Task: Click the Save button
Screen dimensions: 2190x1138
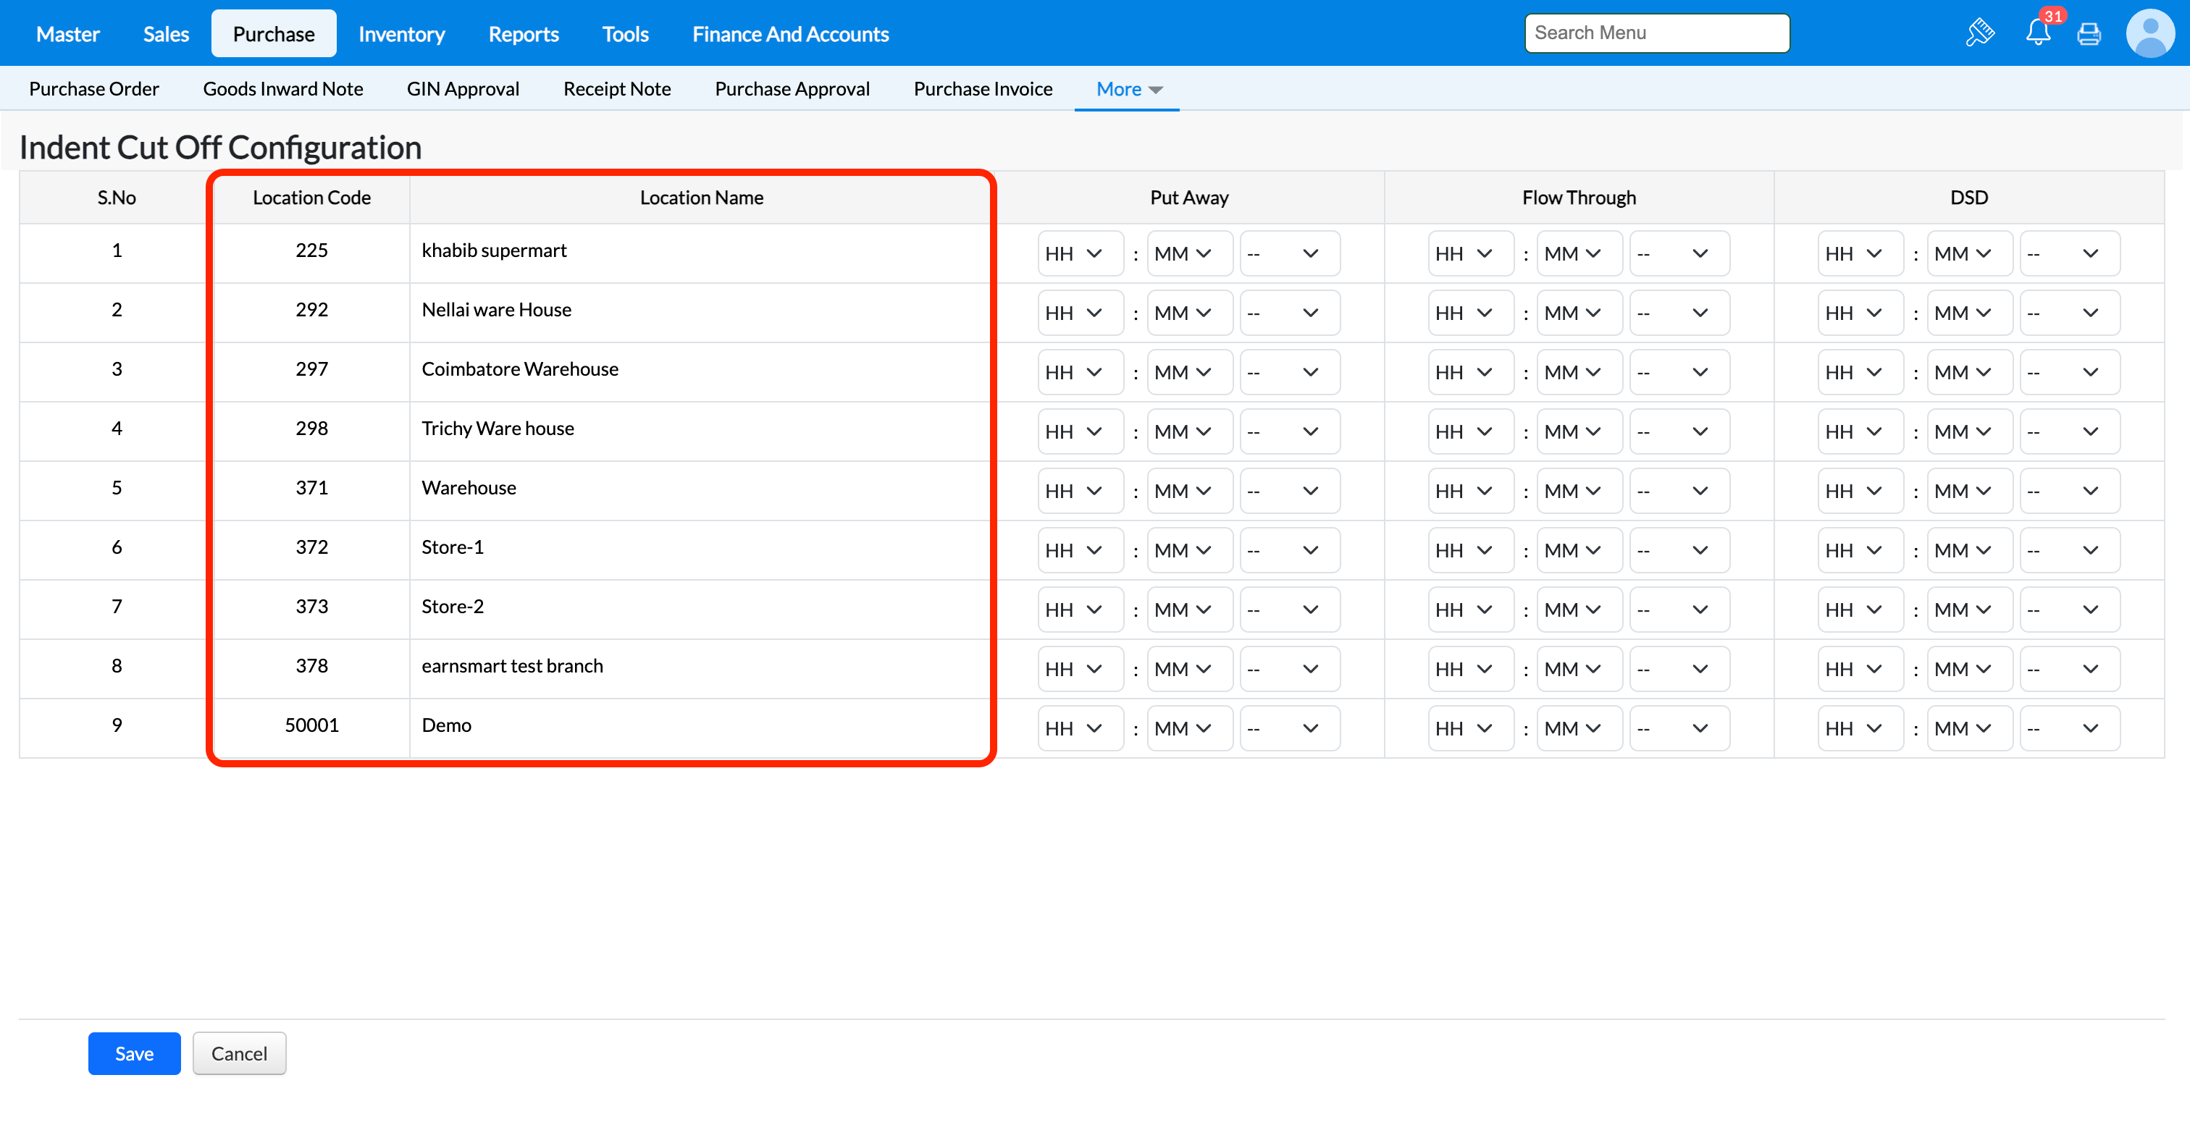Action: (134, 1053)
